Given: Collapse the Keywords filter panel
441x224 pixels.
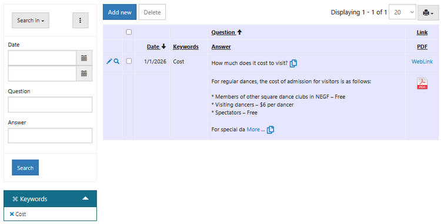Looking at the screenshot, I should pyautogui.click(x=85, y=198).
